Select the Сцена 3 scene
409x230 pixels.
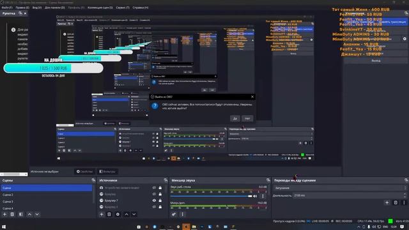[47, 202]
